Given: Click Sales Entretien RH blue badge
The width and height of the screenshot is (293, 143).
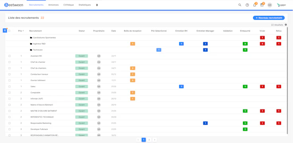Looking at the screenshot, I should tap(181, 87).
